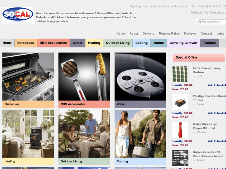Image resolution: width=226 pixels, height=169 pixels.
Task: Add Kettler Savoy Henley Cushion to basket
Action: coord(217,85)
